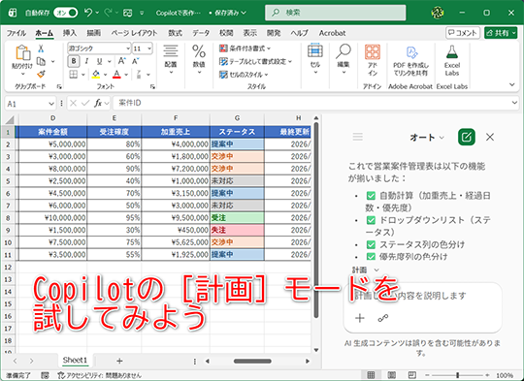
Task: Click the Copy icon
Action: tap(41, 61)
